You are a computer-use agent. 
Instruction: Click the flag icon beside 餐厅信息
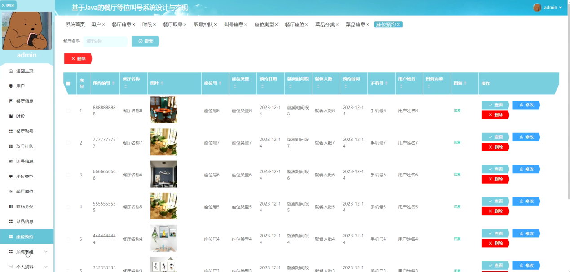11,101
